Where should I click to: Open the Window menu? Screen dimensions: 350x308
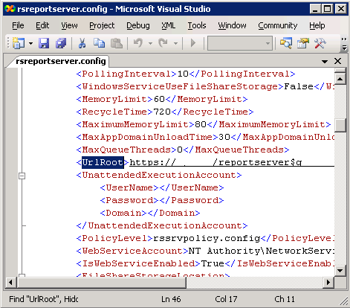tap(232, 25)
